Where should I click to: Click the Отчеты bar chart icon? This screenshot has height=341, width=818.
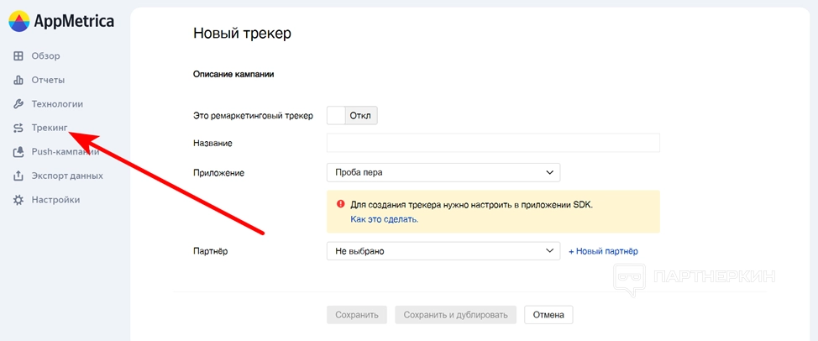(18, 80)
